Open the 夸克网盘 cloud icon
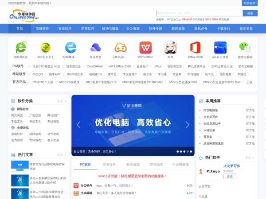The height and width of the screenshot is (199, 266). click(x=95, y=47)
